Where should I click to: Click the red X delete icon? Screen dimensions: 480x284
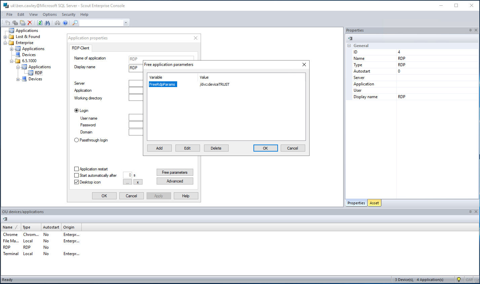click(x=30, y=23)
